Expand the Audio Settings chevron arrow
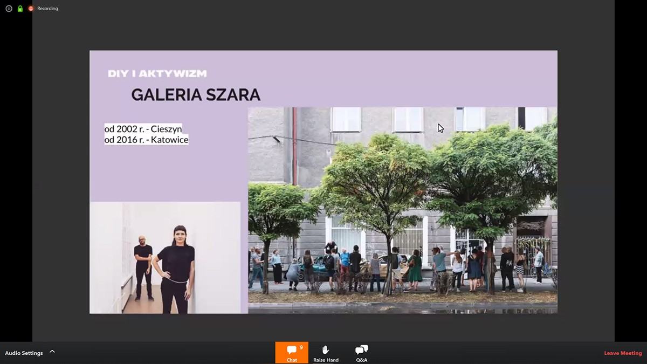 [52, 352]
